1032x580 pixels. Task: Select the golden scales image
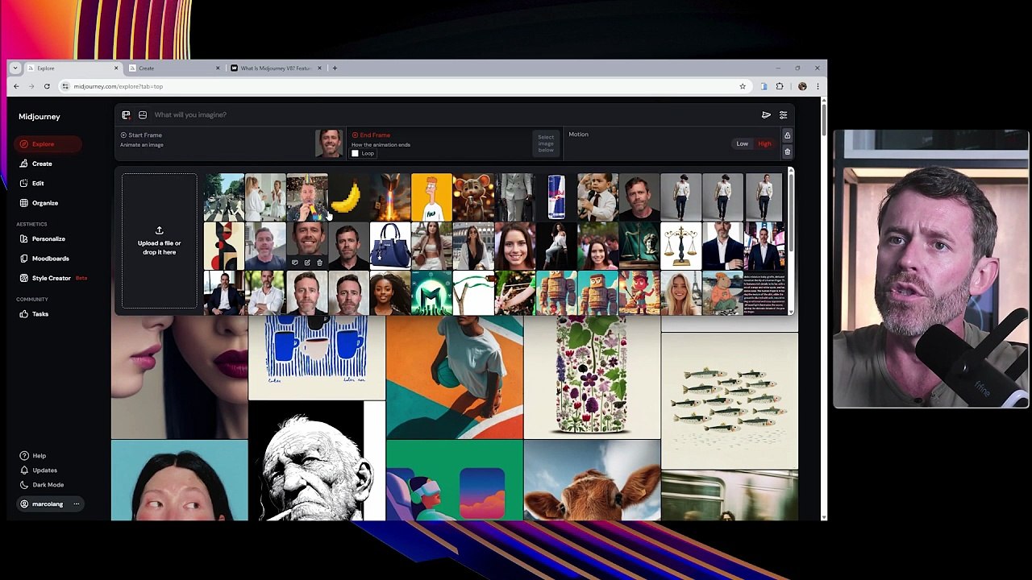[x=681, y=246]
